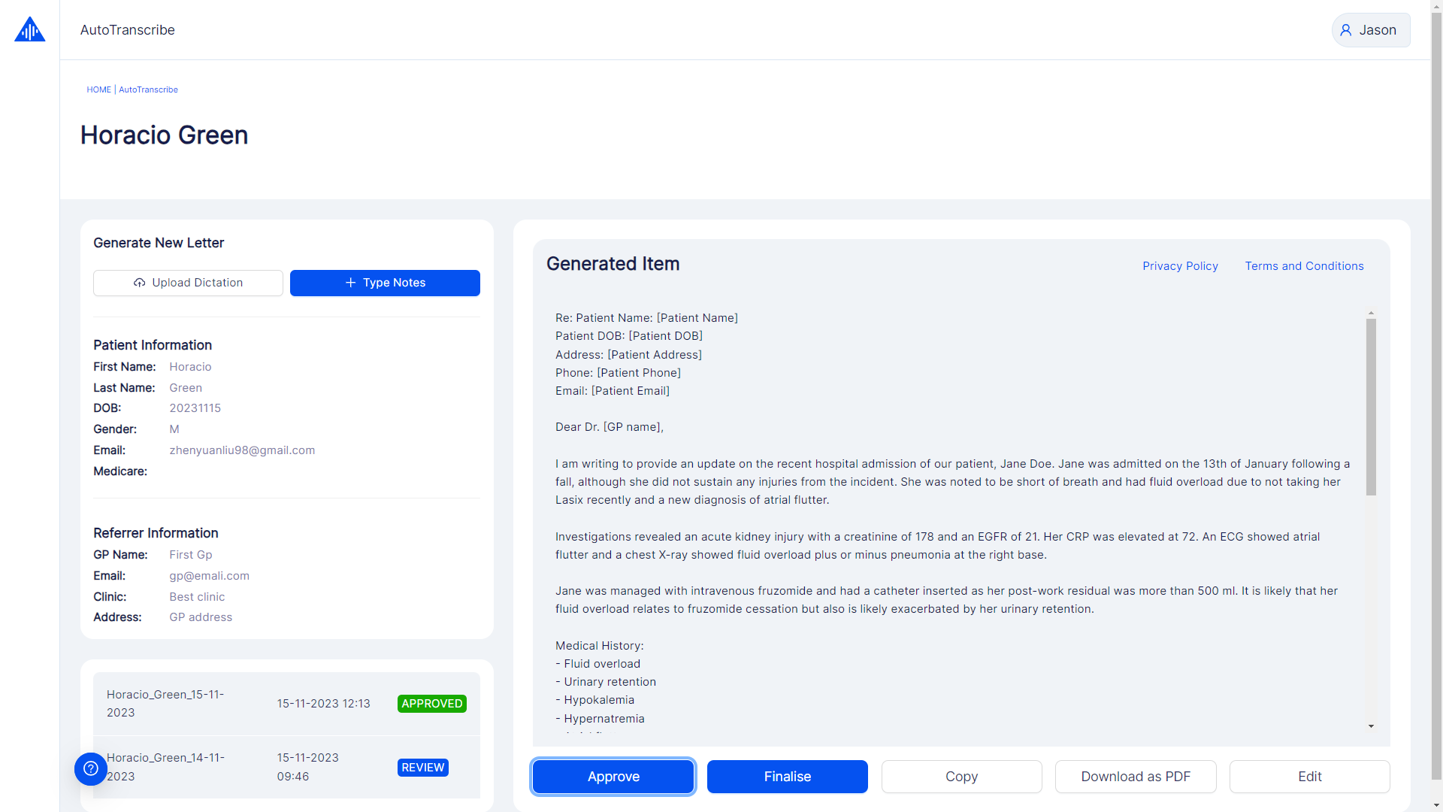Click the Upload Dictation cloud button

pos(188,283)
